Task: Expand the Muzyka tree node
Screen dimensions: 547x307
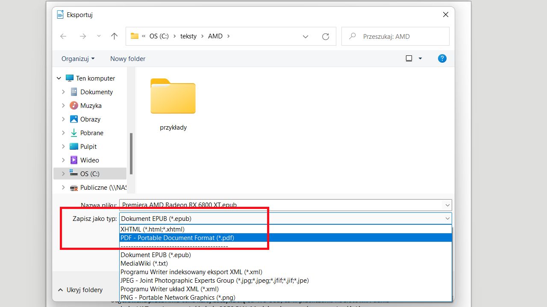Action: (63, 106)
